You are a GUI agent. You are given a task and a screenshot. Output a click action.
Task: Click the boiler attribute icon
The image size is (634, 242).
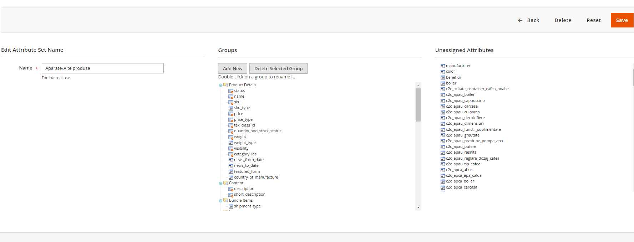click(443, 83)
